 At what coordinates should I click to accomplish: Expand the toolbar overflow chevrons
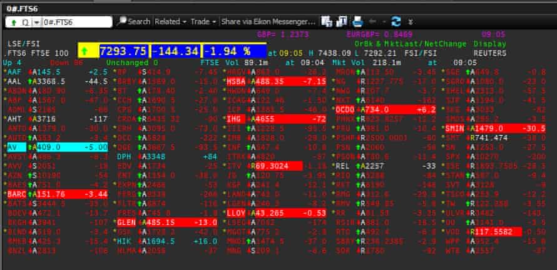click(x=411, y=22)
